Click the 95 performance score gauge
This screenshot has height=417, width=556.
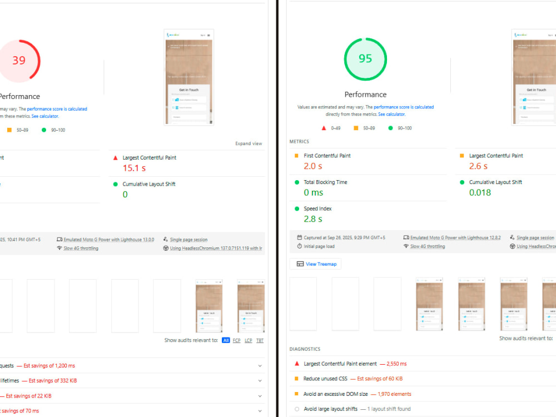(365, 59)
